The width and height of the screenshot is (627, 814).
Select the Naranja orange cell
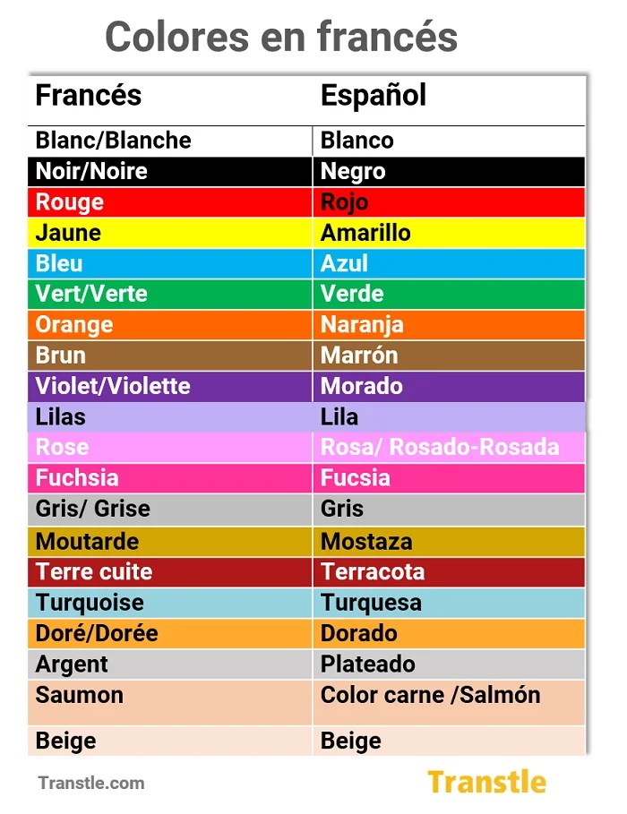449,325
